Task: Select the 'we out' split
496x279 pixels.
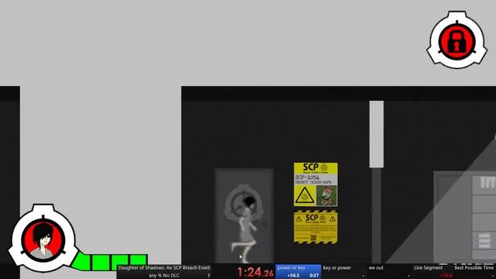Action: [x=376, y=268]
